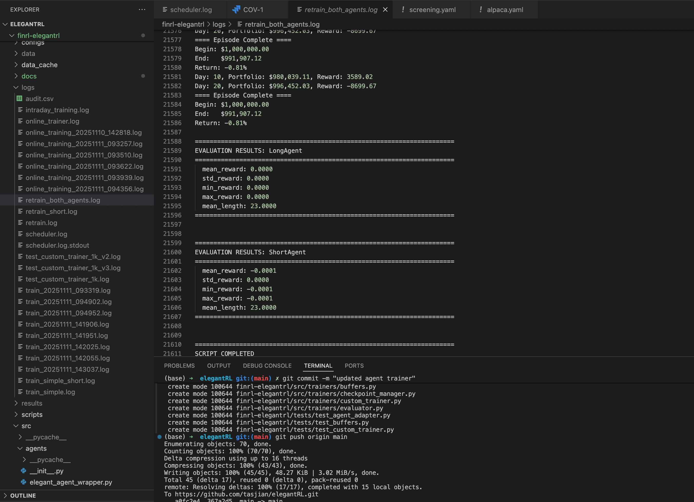
Task: Click the audit.csv spreadsheet file icon
Action: tap(19, 98)
